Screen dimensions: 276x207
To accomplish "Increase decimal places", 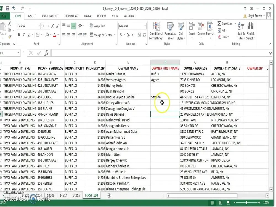I will click(139, 35).
